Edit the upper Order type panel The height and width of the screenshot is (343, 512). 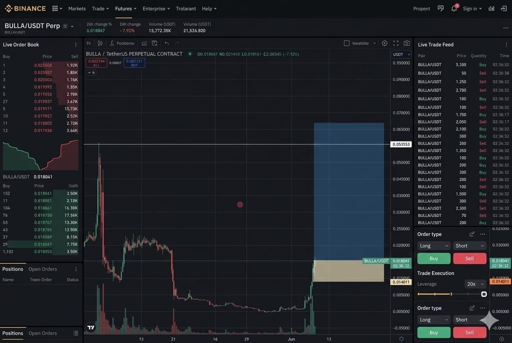tap(472, 234)
